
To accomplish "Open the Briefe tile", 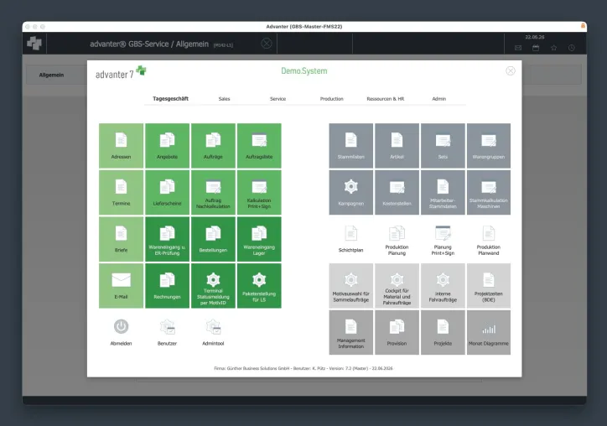I will click(x=122, y=239).
